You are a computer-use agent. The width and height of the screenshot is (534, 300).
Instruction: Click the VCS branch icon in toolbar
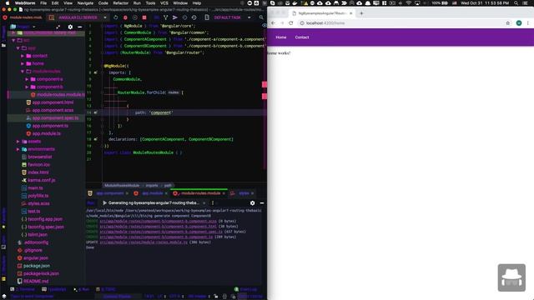click(165, 17)
